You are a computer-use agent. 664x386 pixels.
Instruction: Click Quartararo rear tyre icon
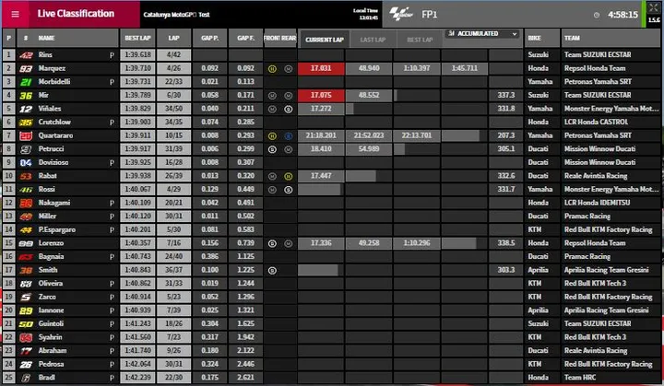289,135
